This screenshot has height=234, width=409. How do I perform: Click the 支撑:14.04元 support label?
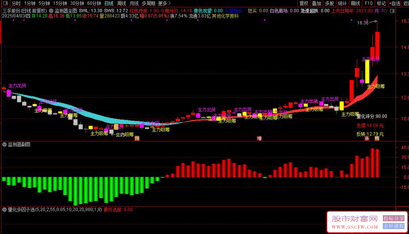pyautogui.click(x=370, y=126)
